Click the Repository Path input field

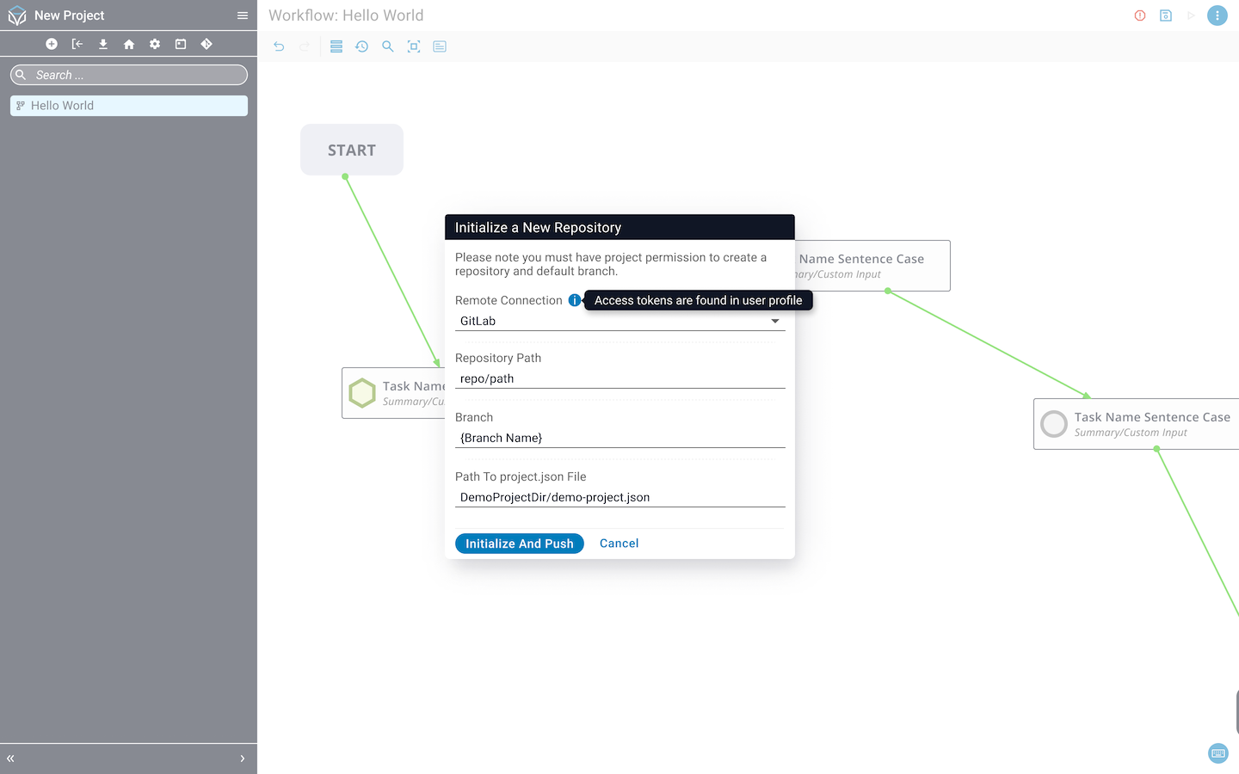click(x=619, y=378)
